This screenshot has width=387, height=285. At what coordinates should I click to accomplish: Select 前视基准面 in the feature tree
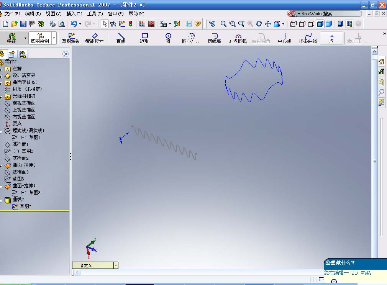(x=24, y=103)
